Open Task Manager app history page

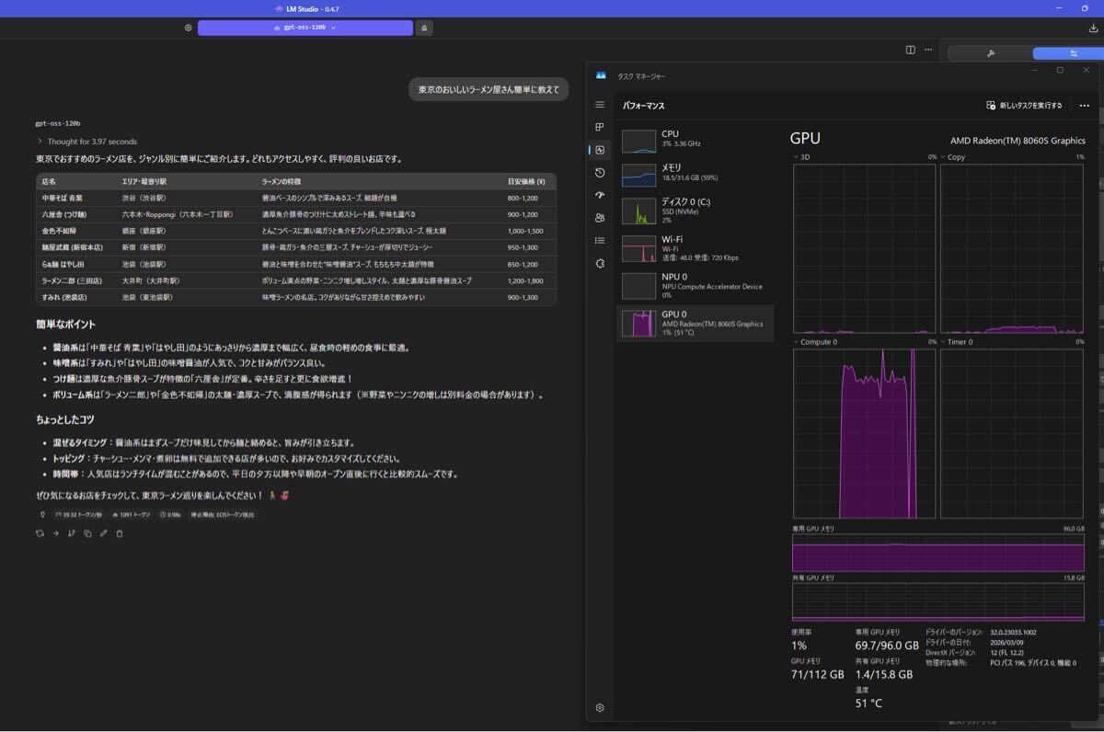[600, 173]
